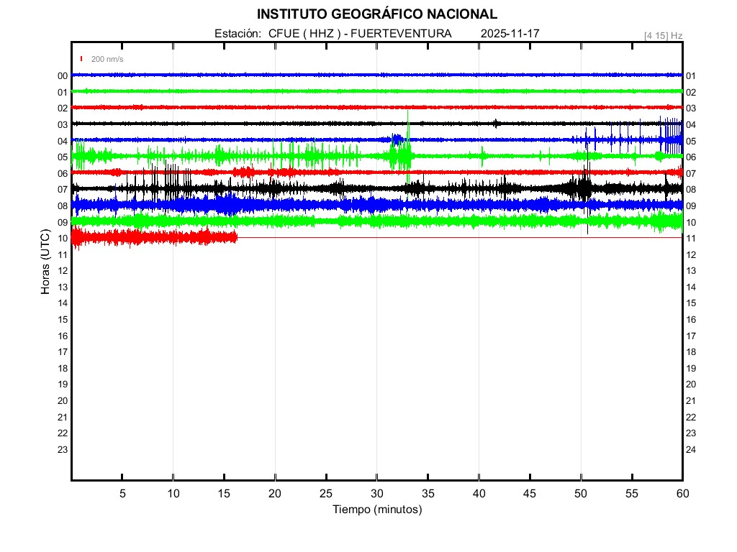Click the red 200 nm/s scale bar
Screen dimensions: 737x552
(x=82, y=59)
